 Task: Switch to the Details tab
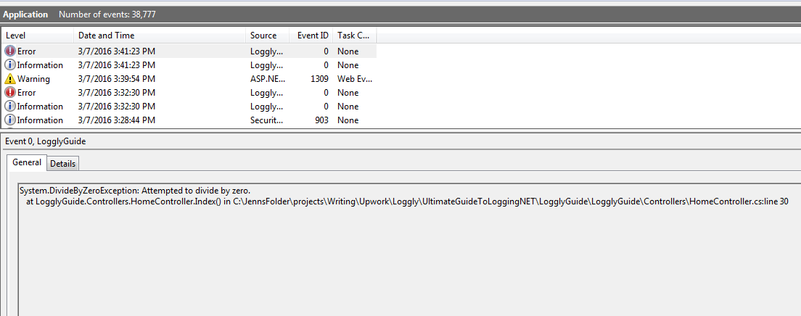click(62, 164)
